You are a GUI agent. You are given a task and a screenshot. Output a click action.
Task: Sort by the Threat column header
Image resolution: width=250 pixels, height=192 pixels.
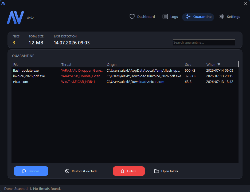pyautogui.click(x=66, y=65)
